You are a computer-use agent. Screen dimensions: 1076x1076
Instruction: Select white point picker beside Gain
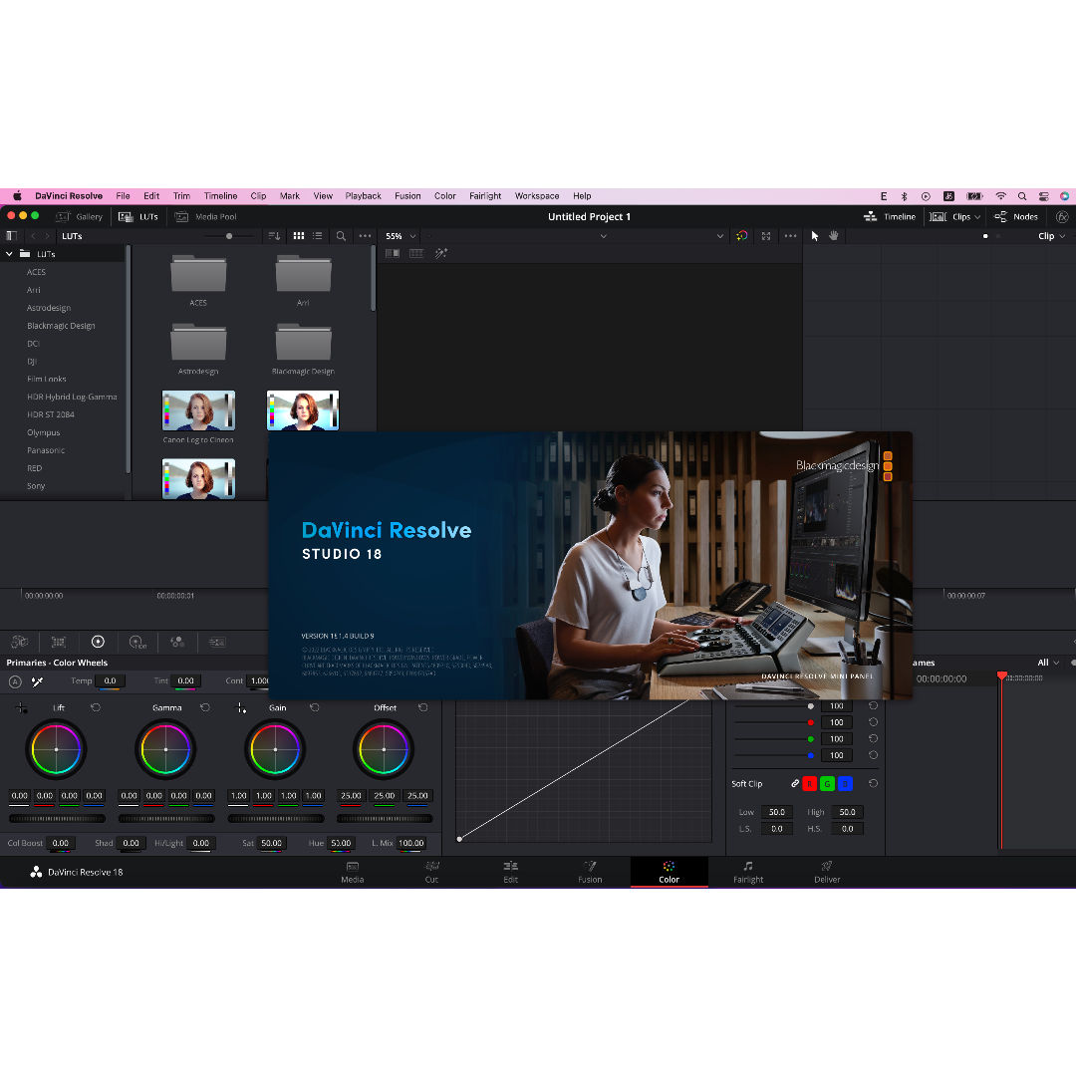(241, 707)
